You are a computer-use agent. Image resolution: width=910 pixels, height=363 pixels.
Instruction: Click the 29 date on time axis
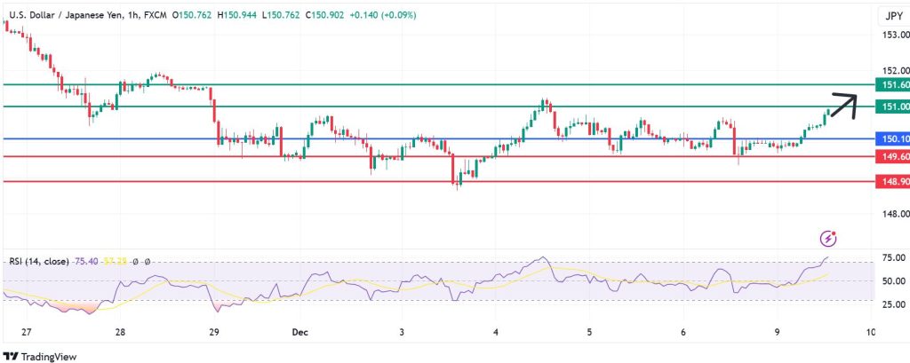(212, 333)
